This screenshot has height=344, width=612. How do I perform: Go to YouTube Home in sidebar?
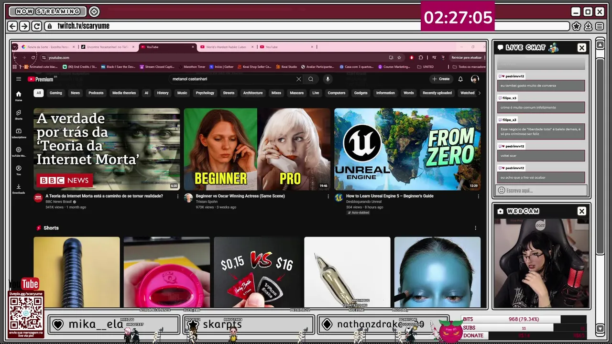[x=18, y=96]
